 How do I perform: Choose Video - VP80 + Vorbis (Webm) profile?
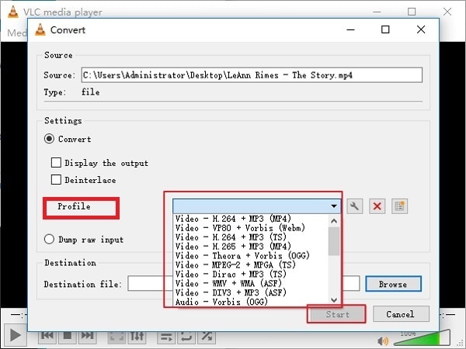coord(250,228)
